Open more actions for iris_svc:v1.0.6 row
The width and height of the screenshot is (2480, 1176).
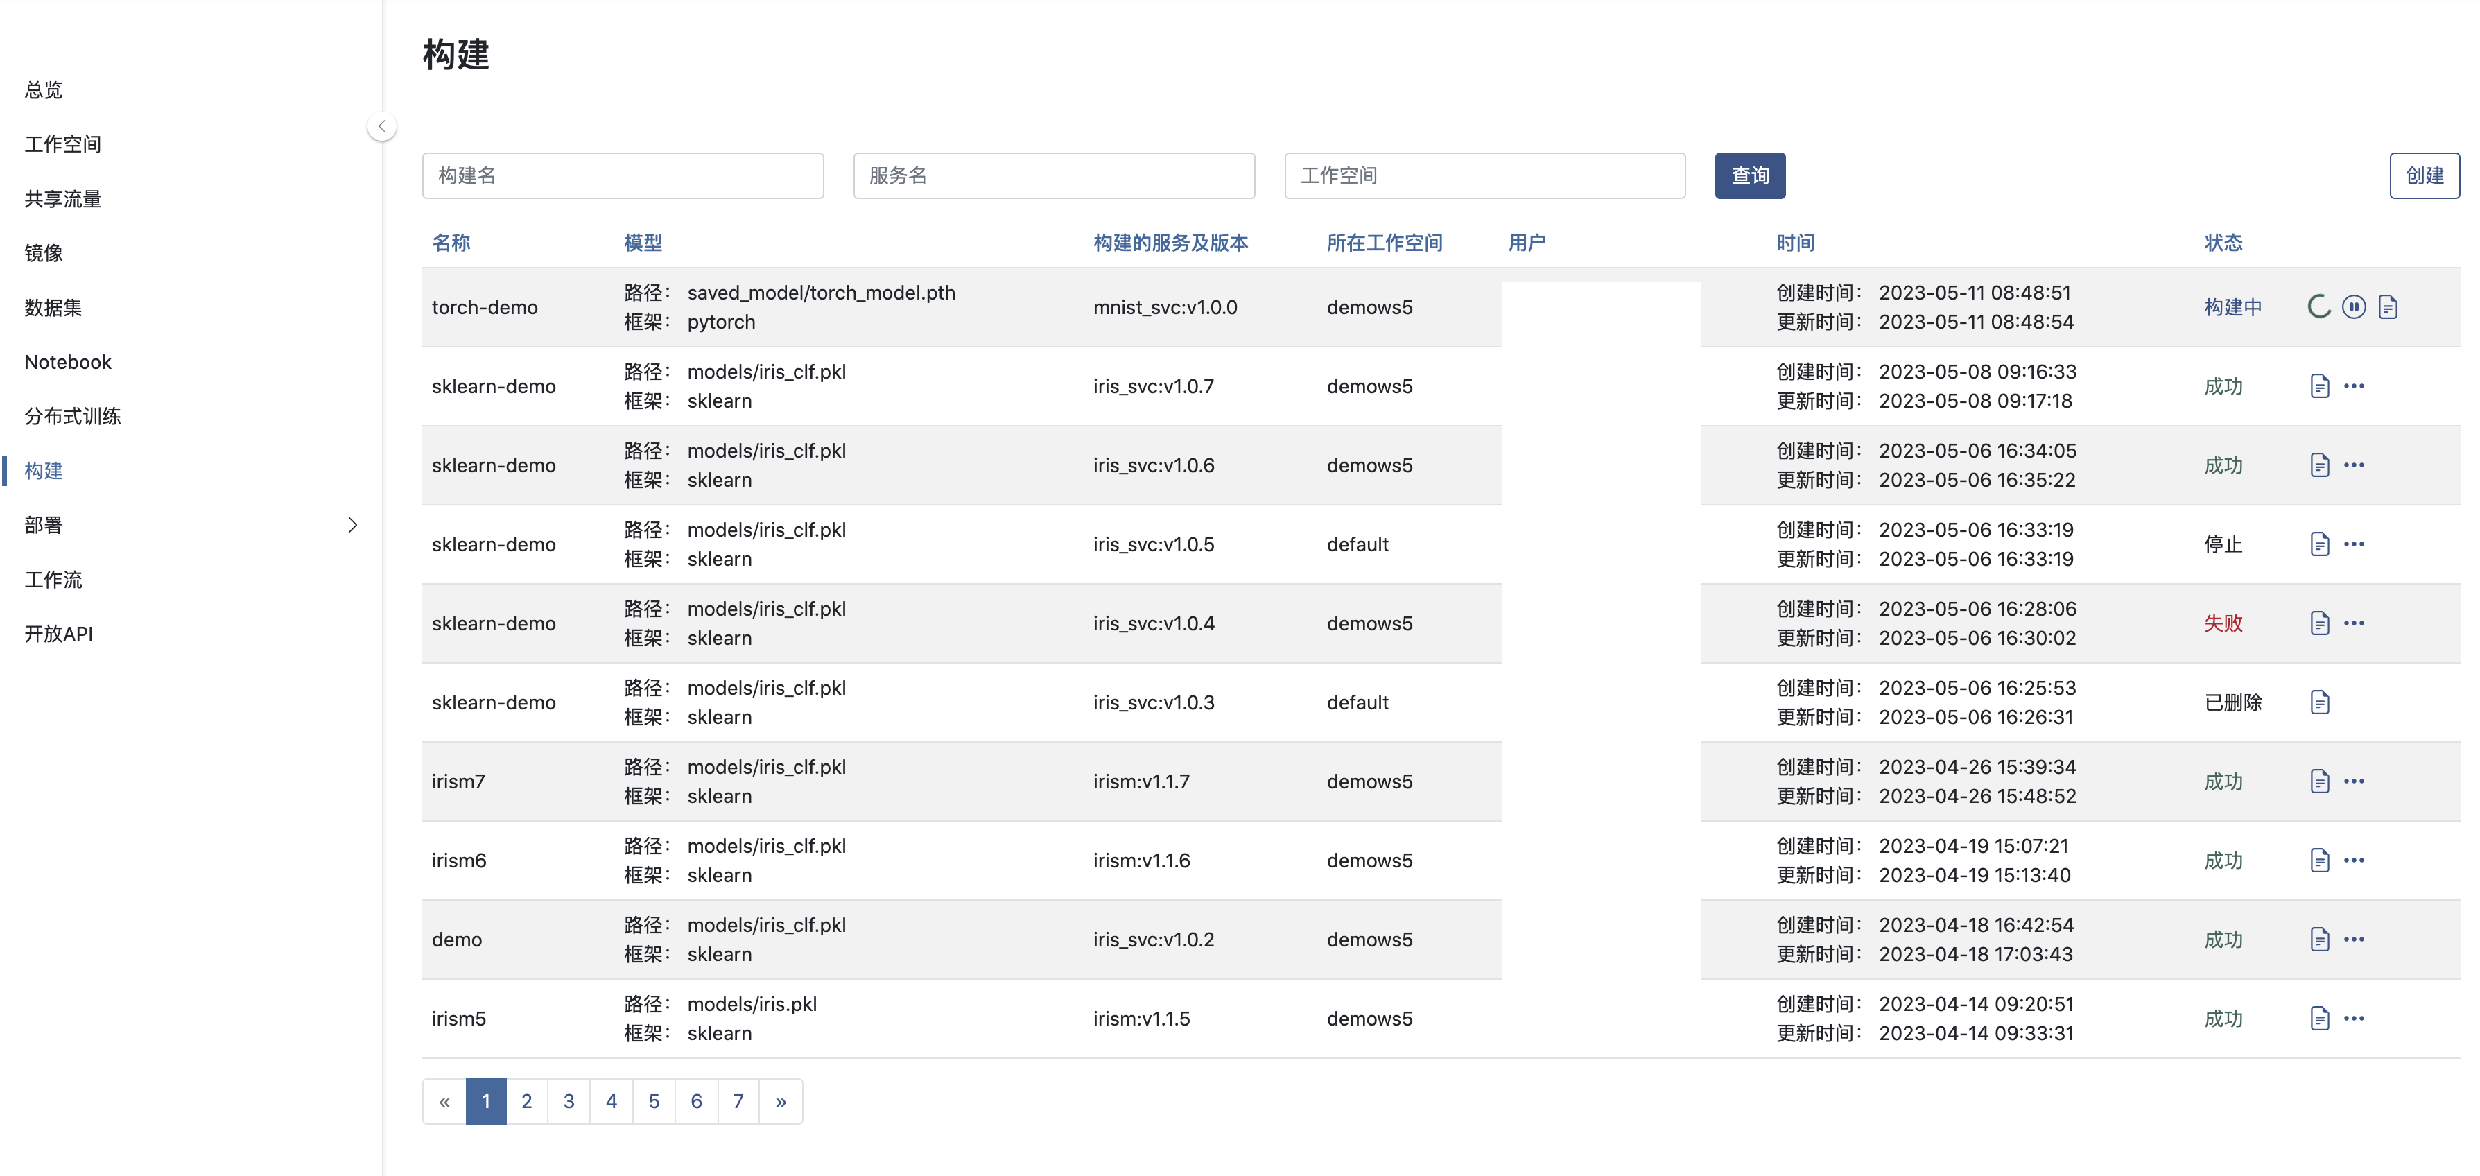(x=2354, y=465)
